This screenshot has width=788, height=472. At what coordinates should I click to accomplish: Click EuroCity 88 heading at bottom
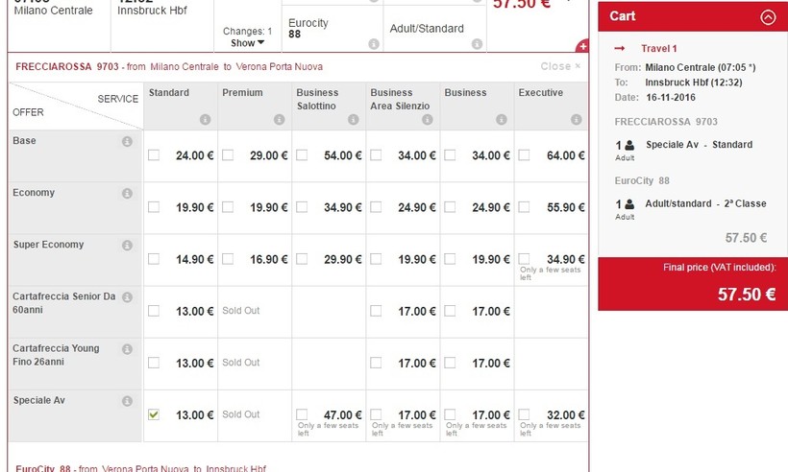tap(43, 468)
